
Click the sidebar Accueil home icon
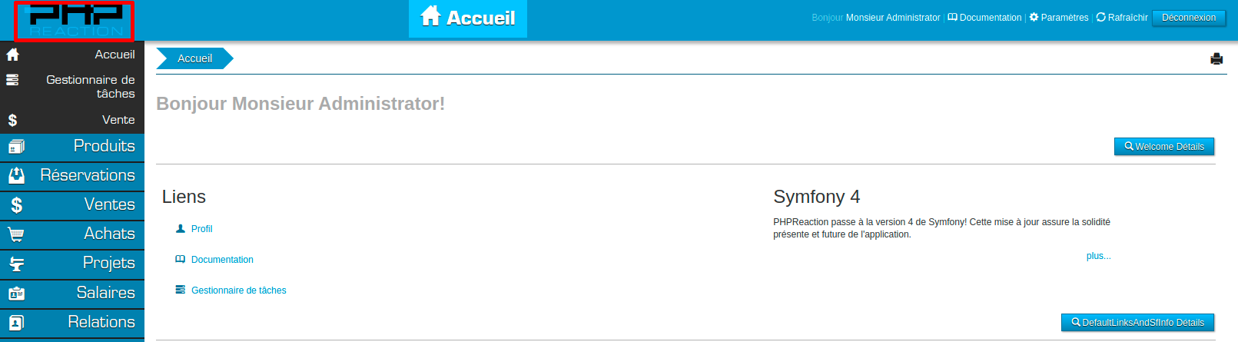[12, 55]
